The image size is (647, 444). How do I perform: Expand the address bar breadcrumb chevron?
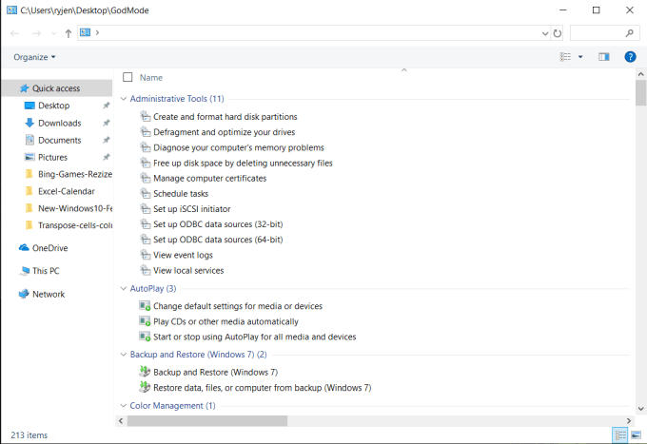(x=97, y=32)
